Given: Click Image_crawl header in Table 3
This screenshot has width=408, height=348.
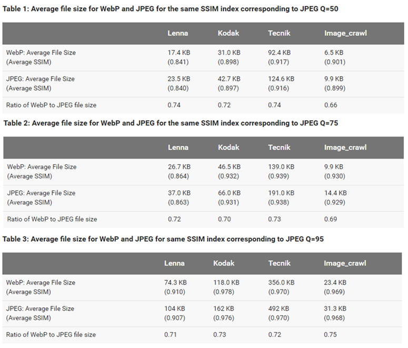Looking at the screenshot, I should click(x=345, y=263).
